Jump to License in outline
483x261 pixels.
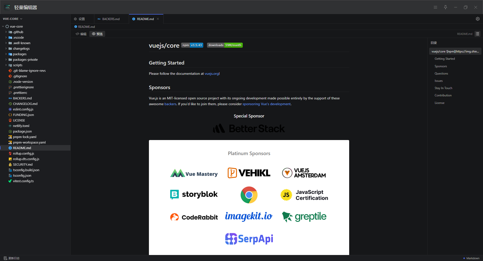pos(439,103)
